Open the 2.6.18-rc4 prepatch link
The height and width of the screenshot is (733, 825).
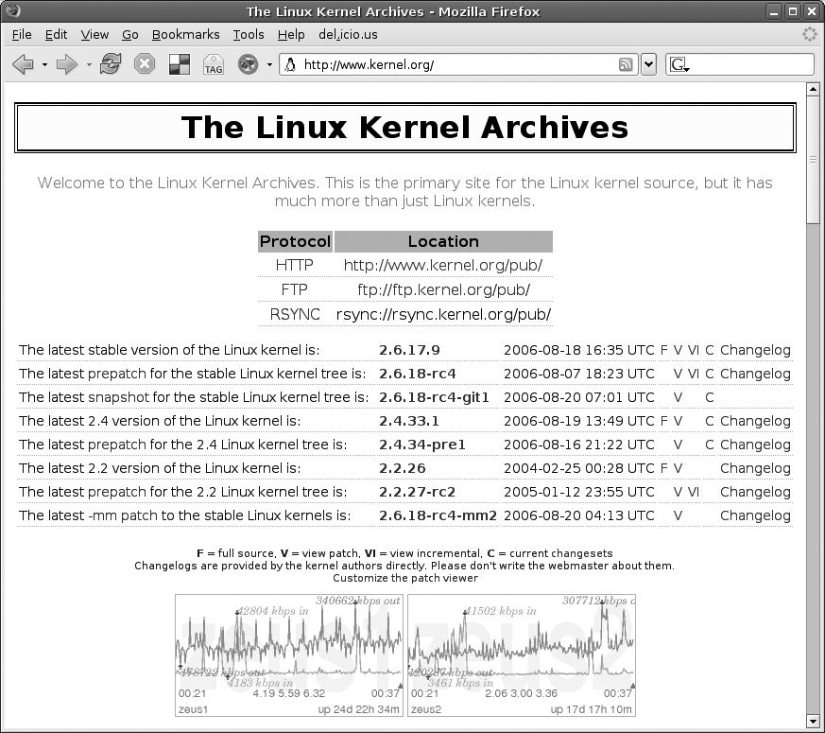(418, 374)
